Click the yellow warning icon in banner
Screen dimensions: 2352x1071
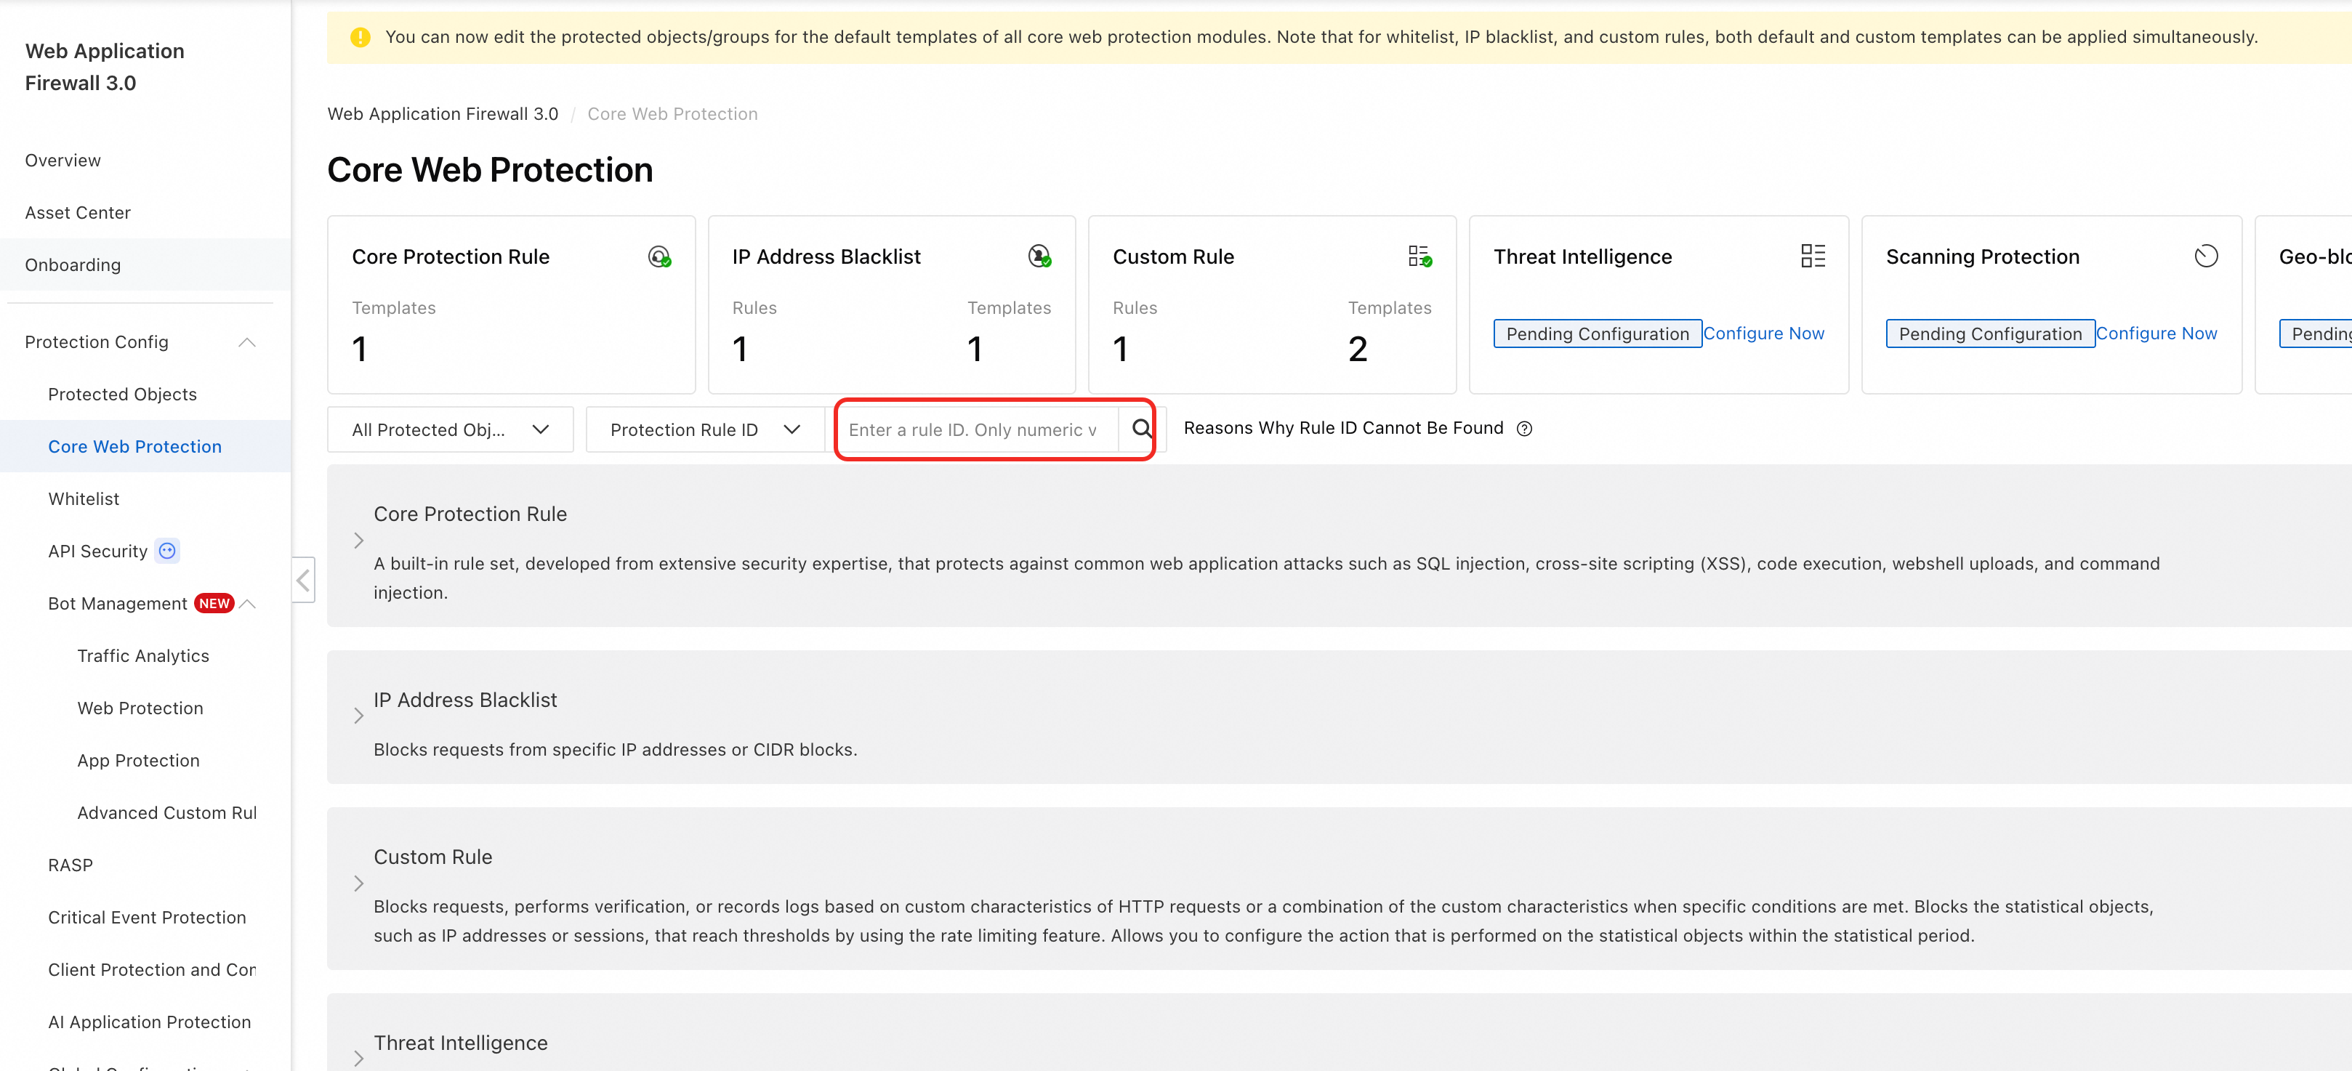[360, 38]
